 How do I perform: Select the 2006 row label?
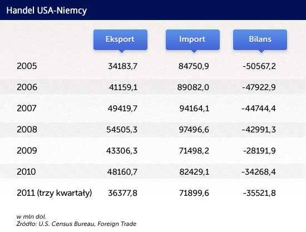tap(27, 87)
